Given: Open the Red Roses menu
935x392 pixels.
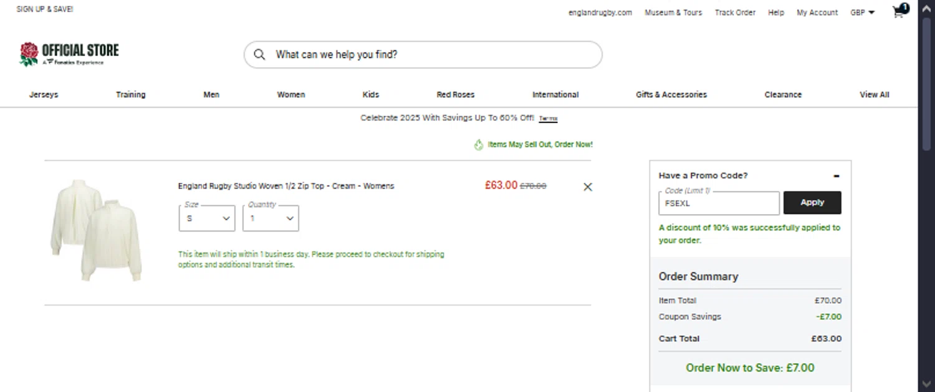Looking at the screenshot, I should tap(455, 95).
